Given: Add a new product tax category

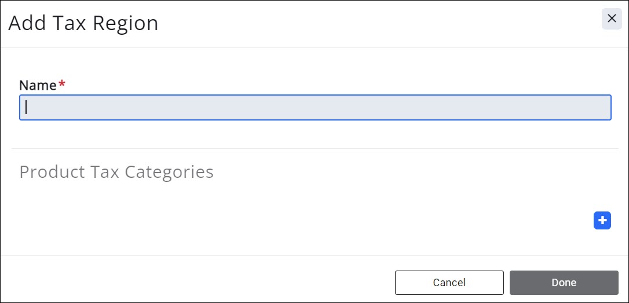Looking at the screenshot, I should point(602,221).
